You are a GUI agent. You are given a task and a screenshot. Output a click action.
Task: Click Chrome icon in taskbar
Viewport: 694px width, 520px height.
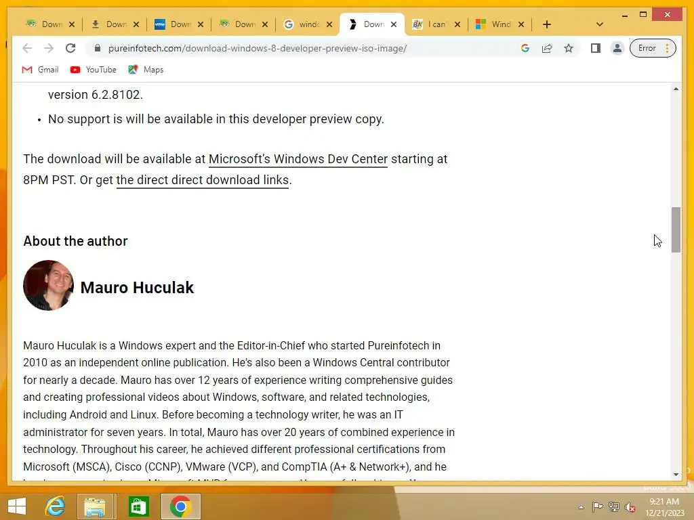coord(180,506)
